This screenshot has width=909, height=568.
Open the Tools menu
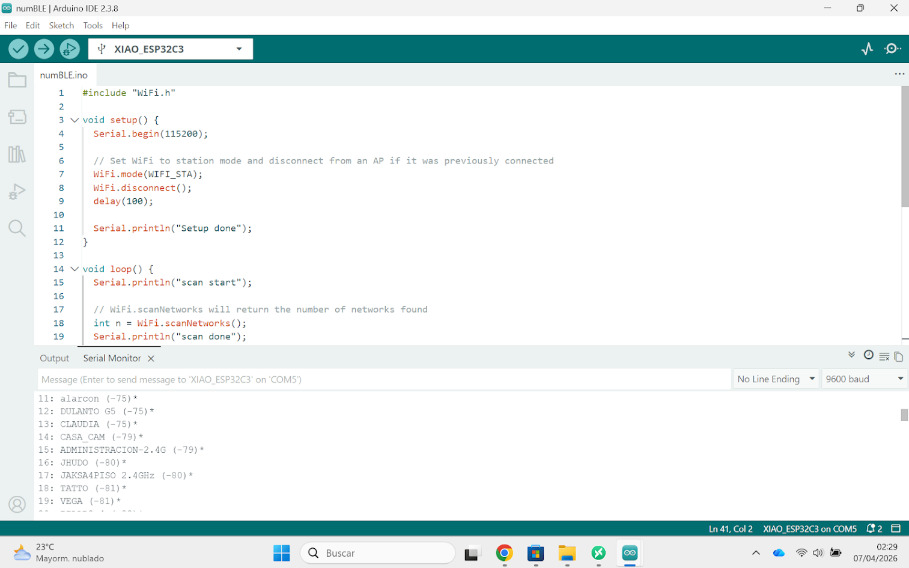click(93, 25)
